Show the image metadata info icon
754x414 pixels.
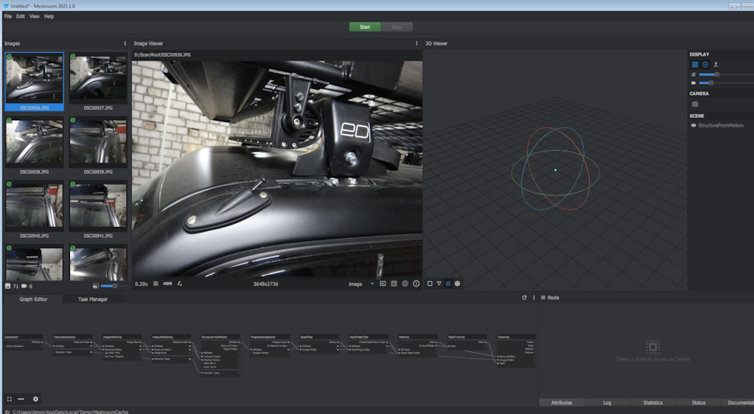click(x=416, y=284)
